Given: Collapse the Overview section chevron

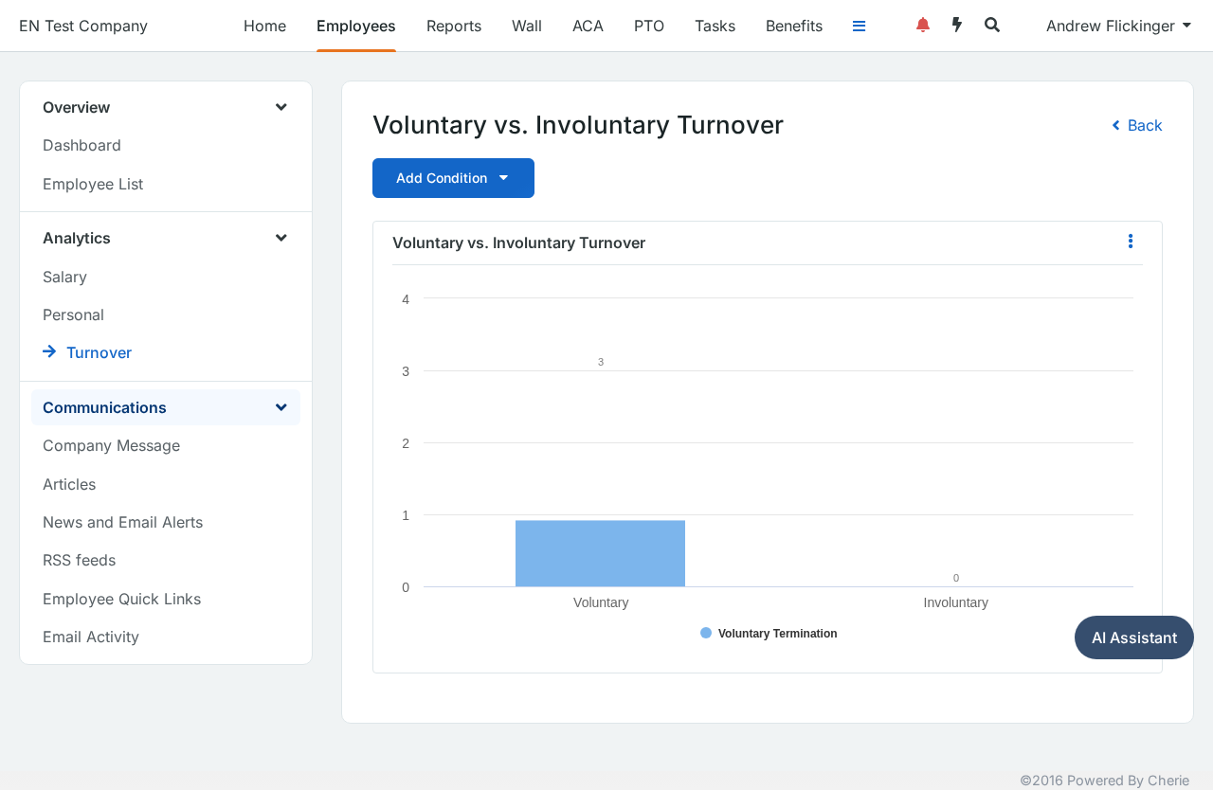Looking at the screenshot, I should pos(281,107).
